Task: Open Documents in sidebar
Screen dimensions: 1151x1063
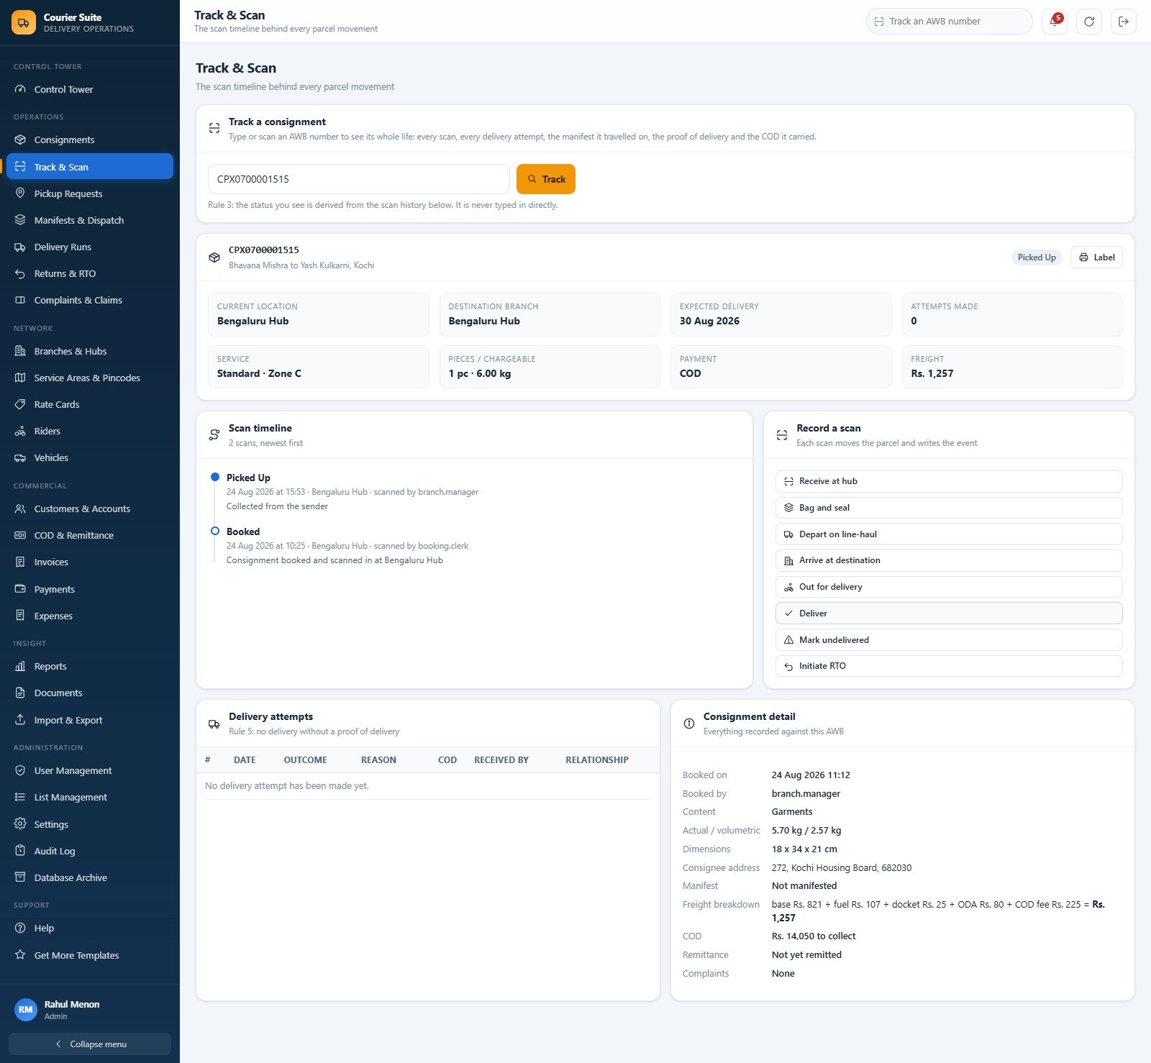Action: coord(90,693)
